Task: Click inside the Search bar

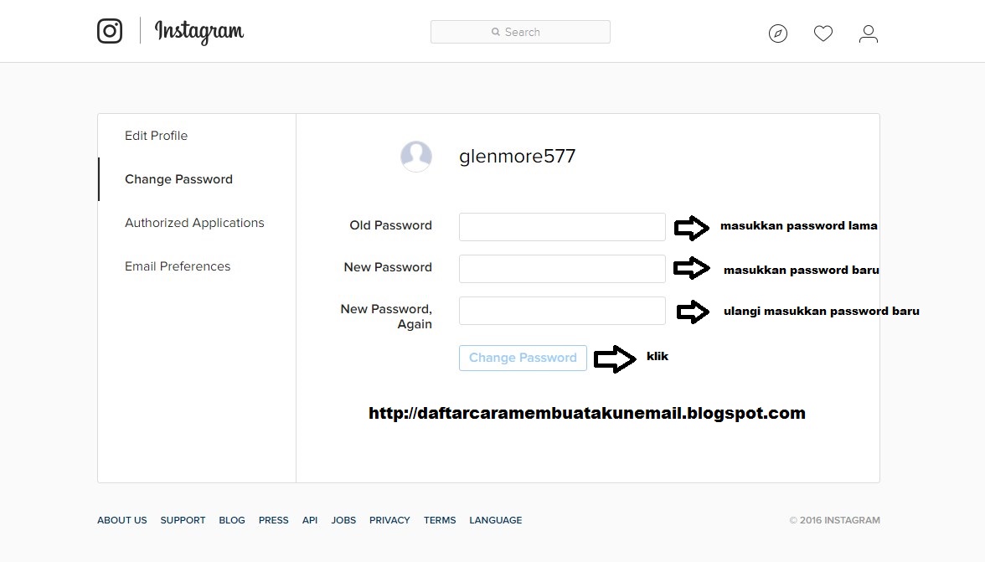Action: tap(520, 32)
